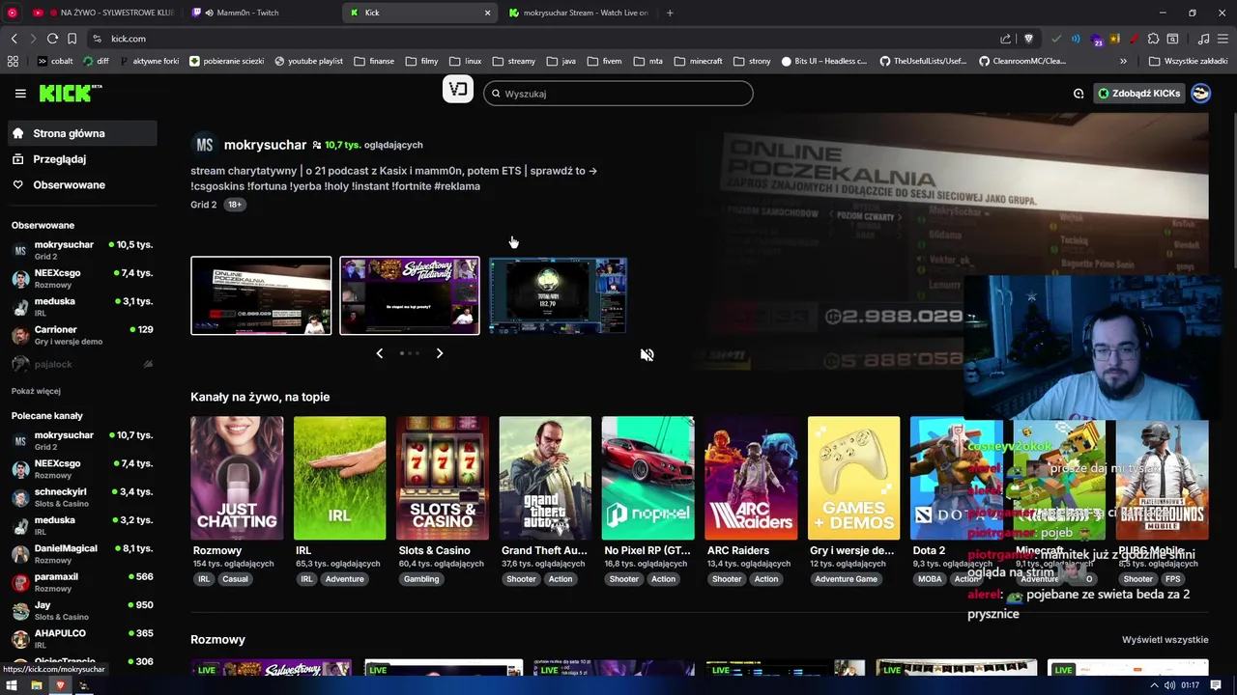Open Just Chatting Rozmowy category
Viewport: 1237px width, 695px height.
click(x=237, y=478)
